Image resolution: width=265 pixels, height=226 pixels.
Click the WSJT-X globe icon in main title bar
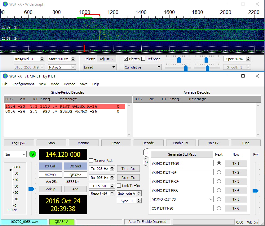coord(5,76)
